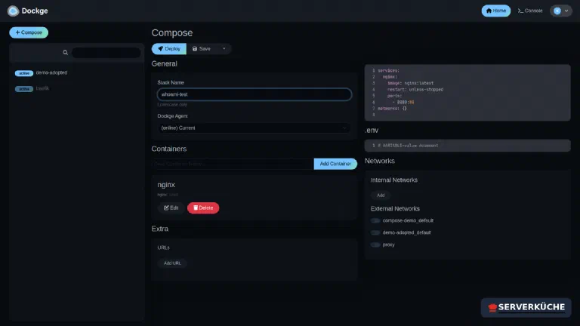
Task: Edit the Stack Name field
Action: point(255,94)
